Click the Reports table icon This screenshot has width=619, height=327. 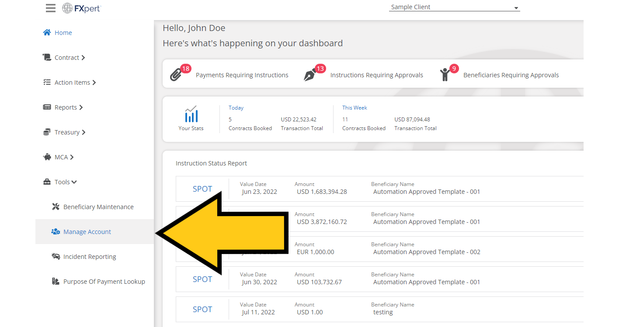(x=47, y=107)
